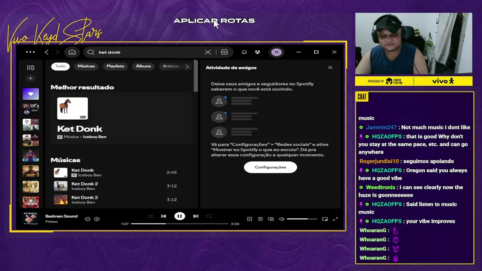Open the Badman Sound track title

[x=61, y=216]
